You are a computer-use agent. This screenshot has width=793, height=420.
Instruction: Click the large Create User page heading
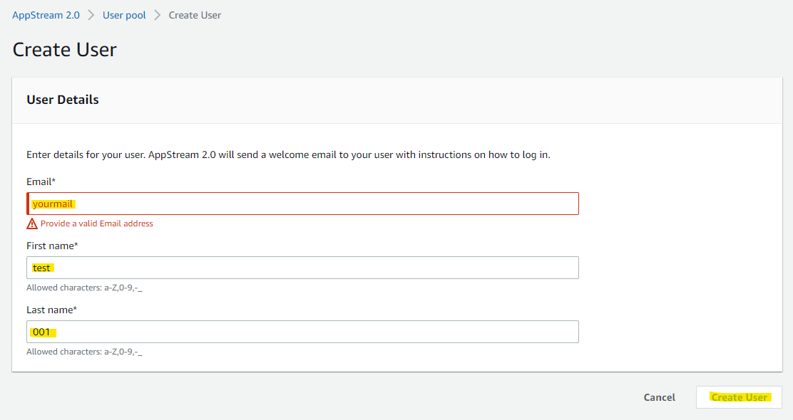tap(65, 50)
